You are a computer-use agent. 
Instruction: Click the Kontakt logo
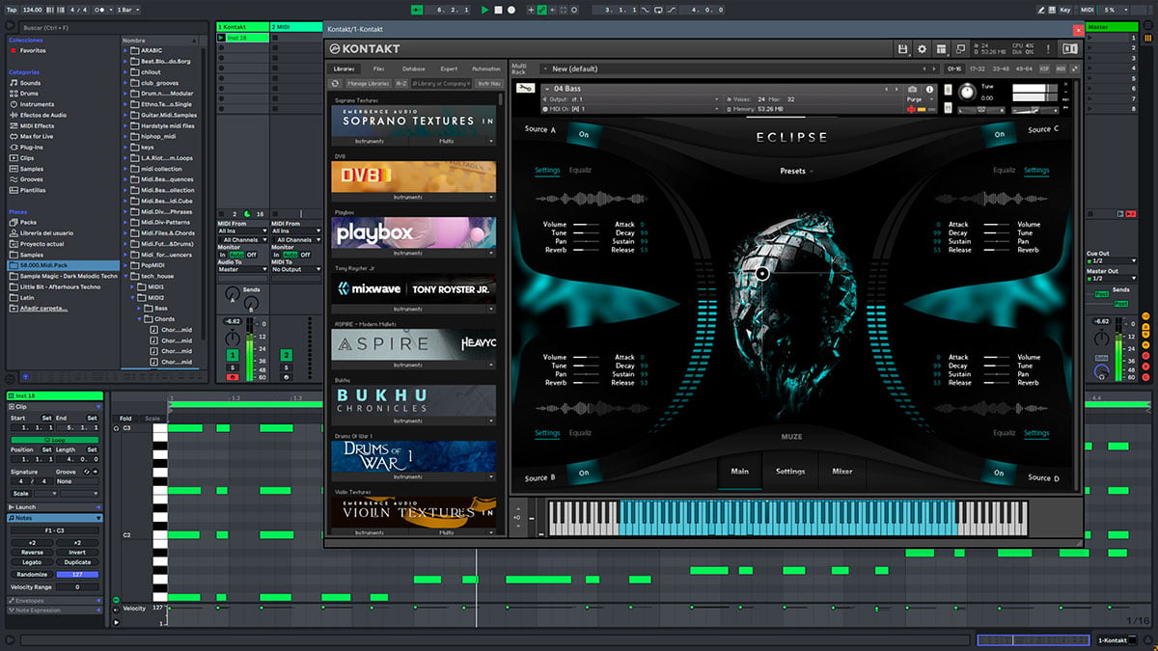click(366, 48)
